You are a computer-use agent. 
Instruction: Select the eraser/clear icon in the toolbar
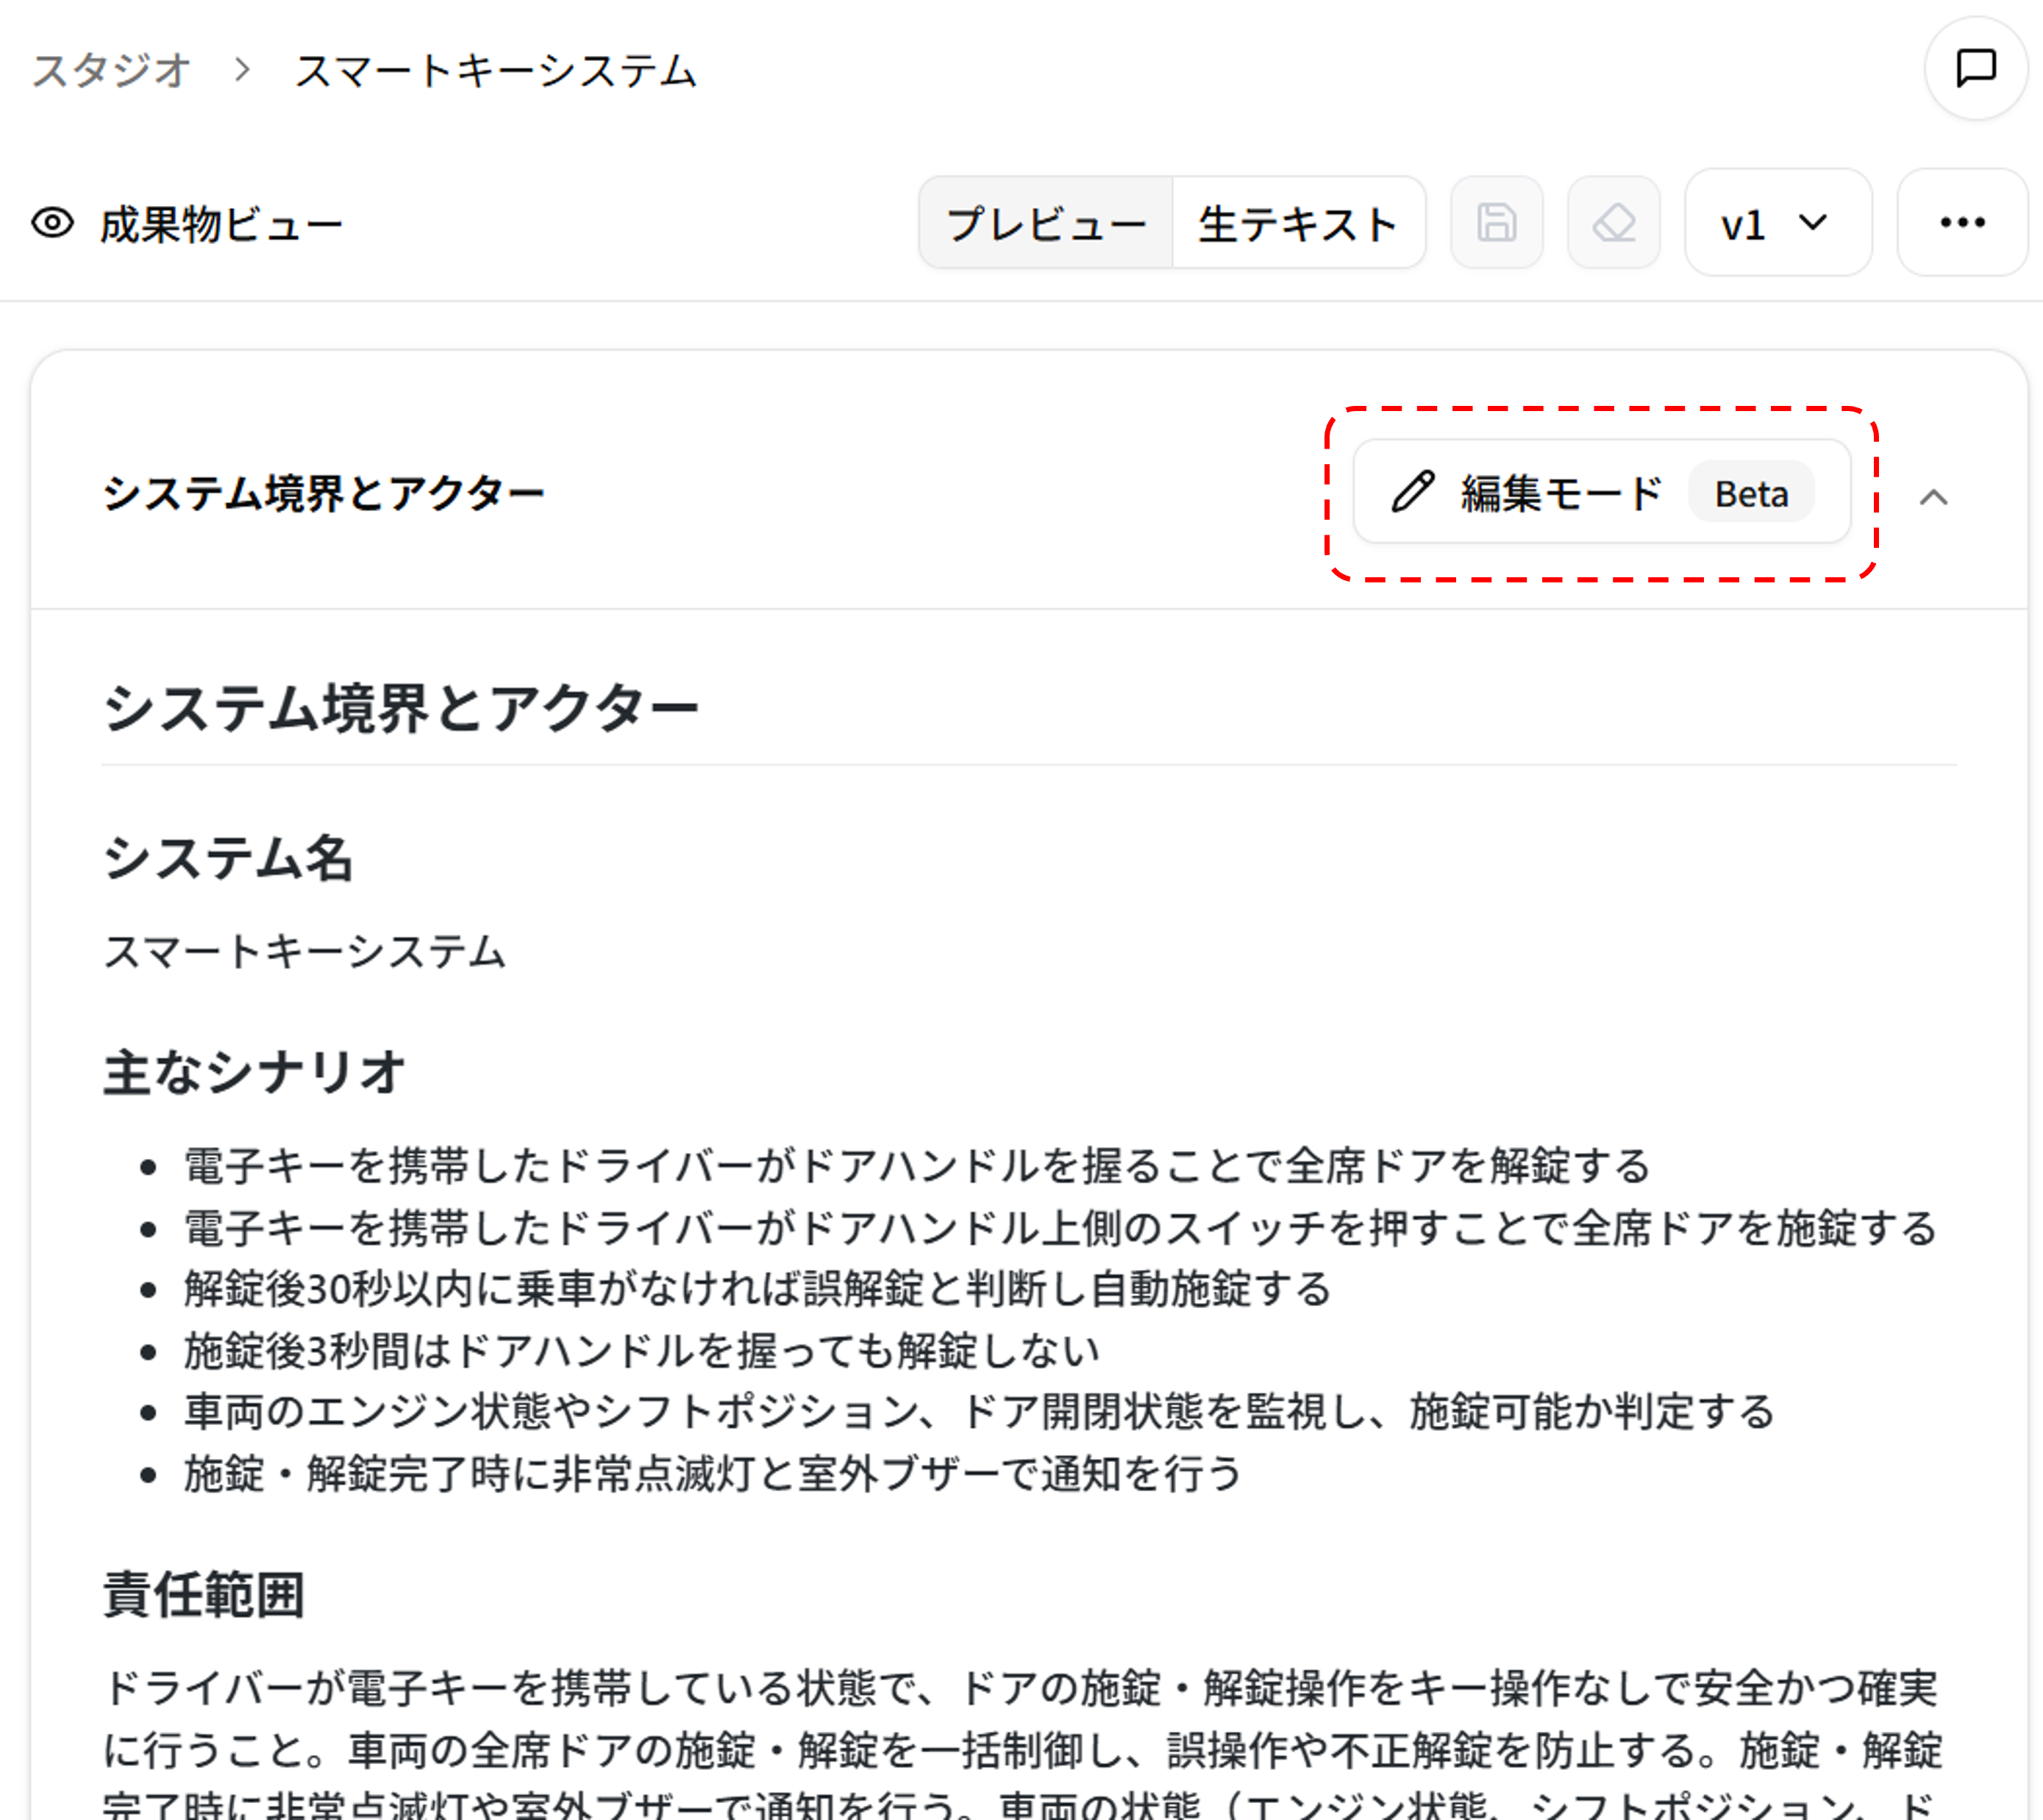[x=1613, y=223]
